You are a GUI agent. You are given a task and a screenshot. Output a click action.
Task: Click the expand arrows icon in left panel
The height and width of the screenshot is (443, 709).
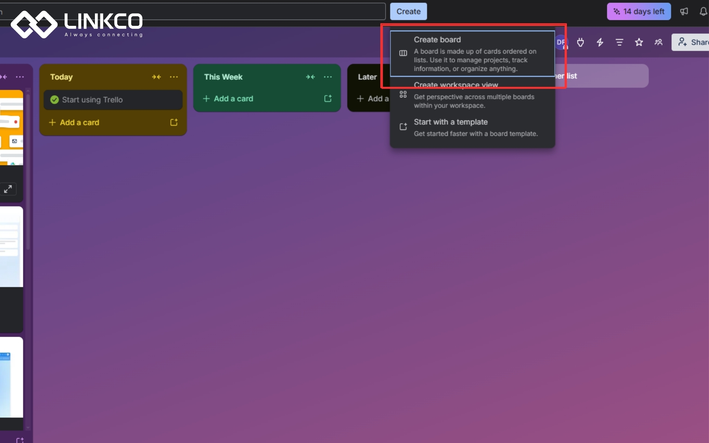pos(8,189)
